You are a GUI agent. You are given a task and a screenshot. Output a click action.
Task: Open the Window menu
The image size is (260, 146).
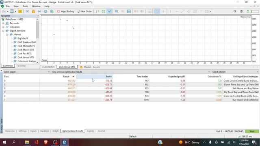36,6
